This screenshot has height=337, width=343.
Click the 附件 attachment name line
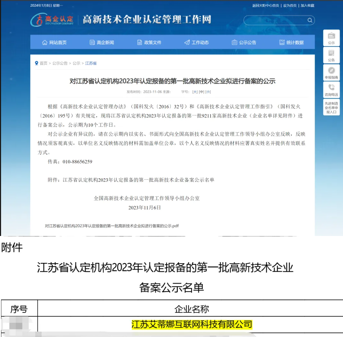pyautogui.click(x=131, y=180)
